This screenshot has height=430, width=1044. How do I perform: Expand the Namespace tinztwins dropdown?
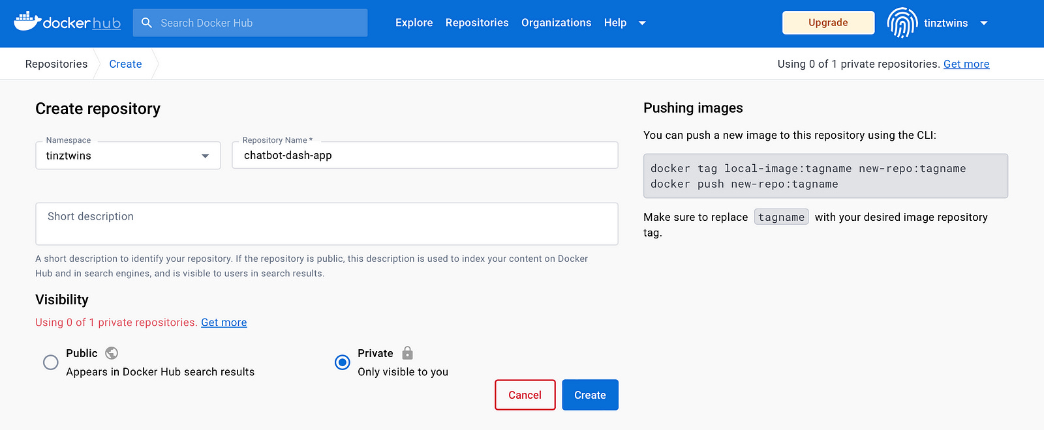[128, 156]
